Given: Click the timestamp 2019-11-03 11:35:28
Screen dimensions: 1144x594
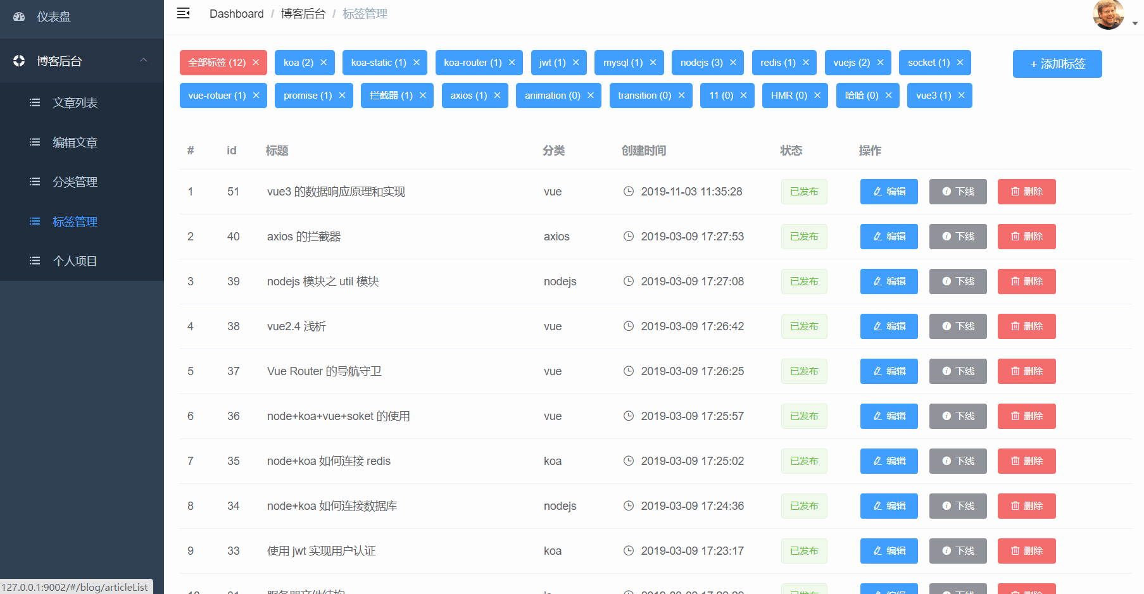Looking at the screenshot, I should coord(691,192).
